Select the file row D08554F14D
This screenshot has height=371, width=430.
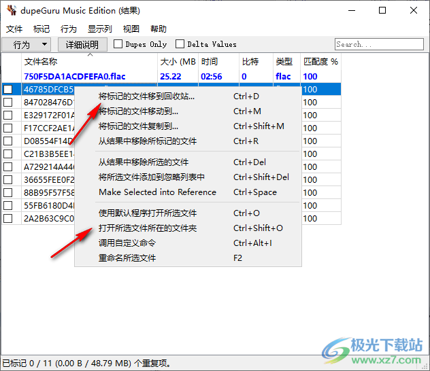(48, 141)
